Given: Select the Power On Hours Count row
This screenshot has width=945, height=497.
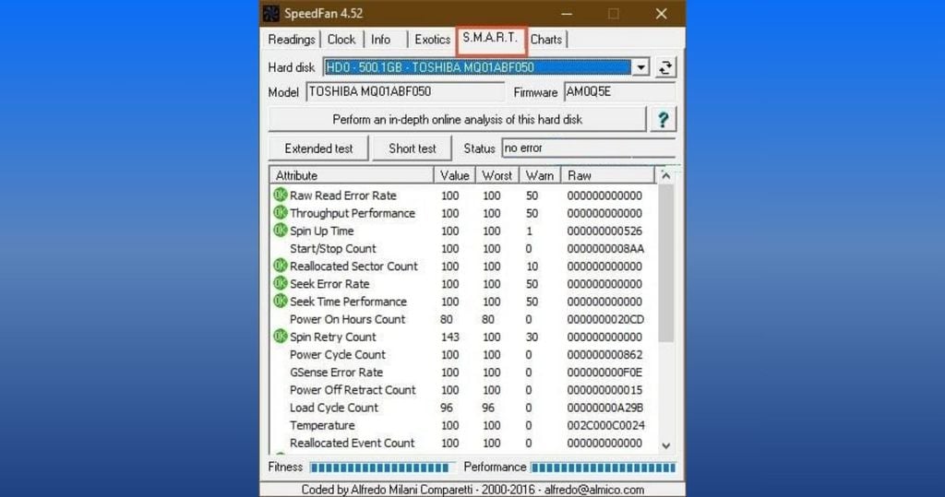Looking at the screenshot, I should pos(463,319).
